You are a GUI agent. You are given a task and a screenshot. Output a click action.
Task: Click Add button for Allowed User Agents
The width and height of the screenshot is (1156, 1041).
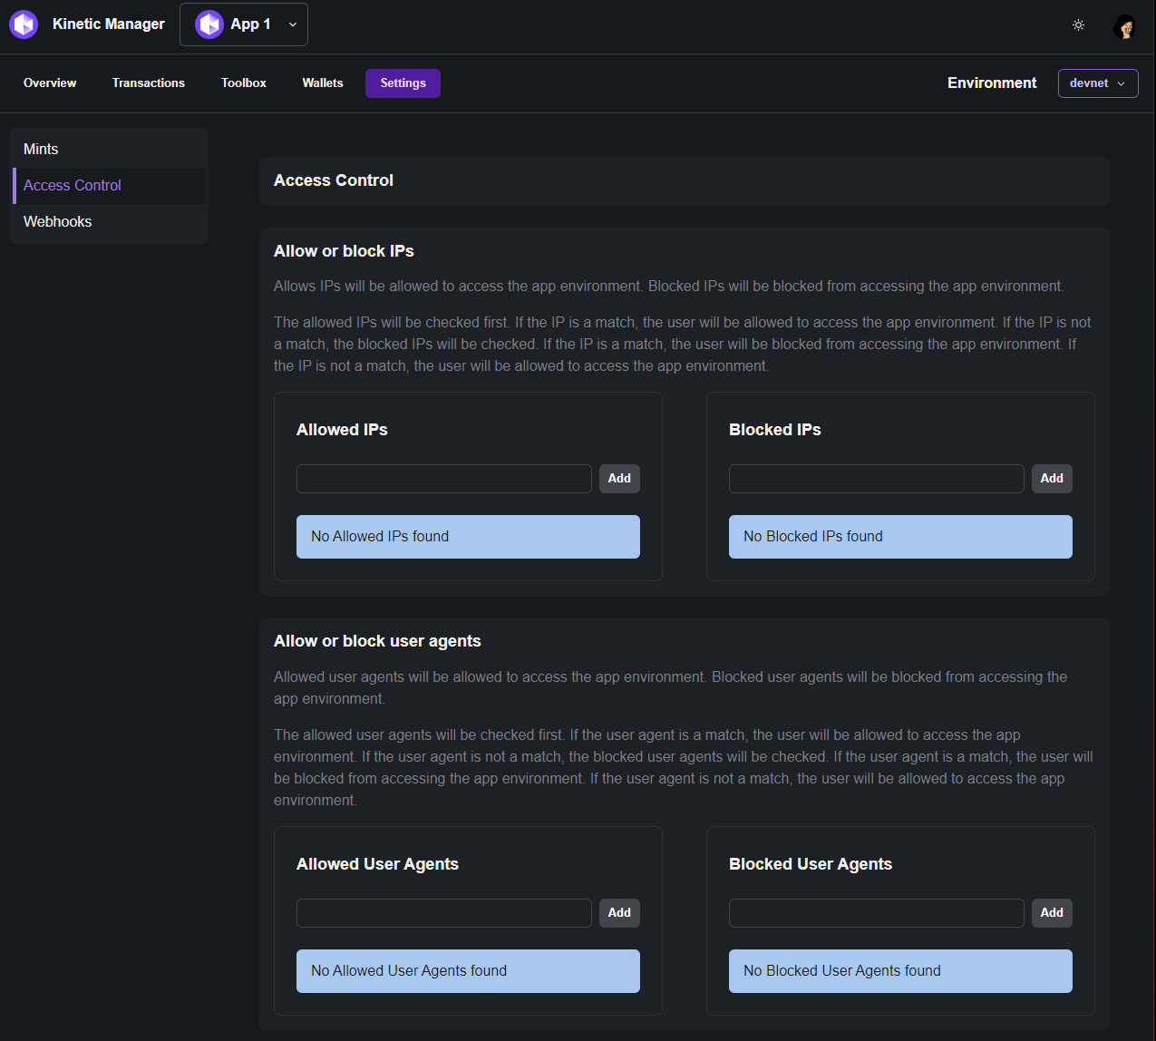(619, 913)
